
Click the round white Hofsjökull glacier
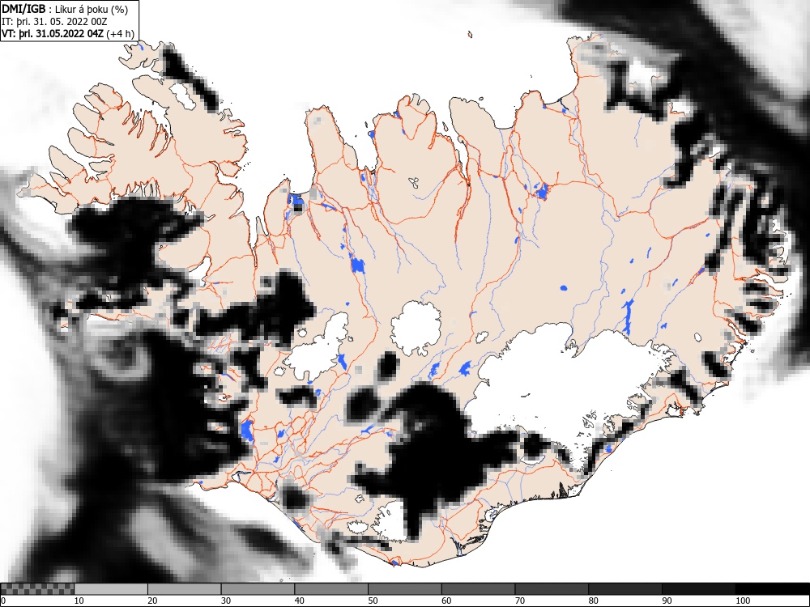(x=416, y=329)
